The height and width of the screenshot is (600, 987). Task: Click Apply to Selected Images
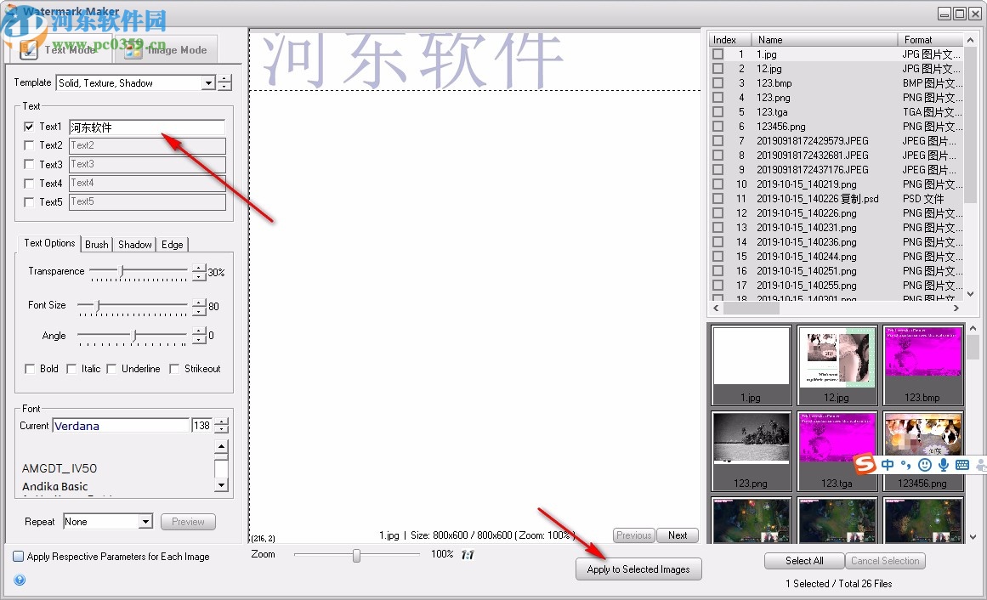click(x=638, y=569)
